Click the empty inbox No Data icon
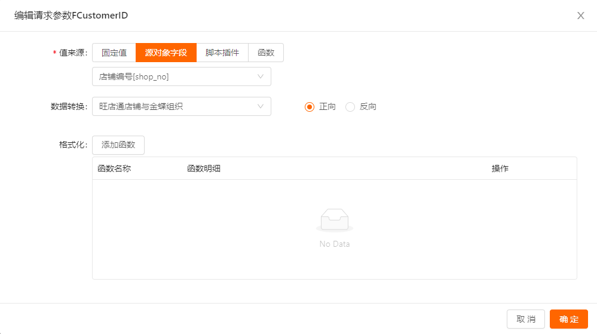 (334, 220)
